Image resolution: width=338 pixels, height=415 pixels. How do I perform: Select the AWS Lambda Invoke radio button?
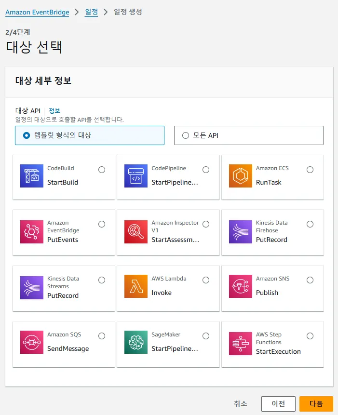tap(206, 280)
